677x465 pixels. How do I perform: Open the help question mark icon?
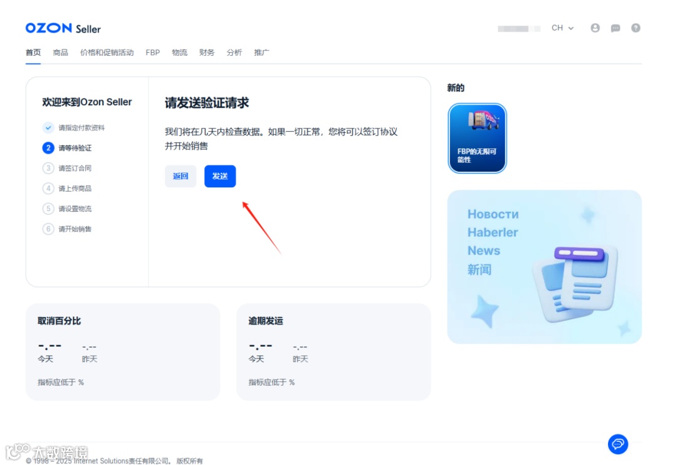636,28
